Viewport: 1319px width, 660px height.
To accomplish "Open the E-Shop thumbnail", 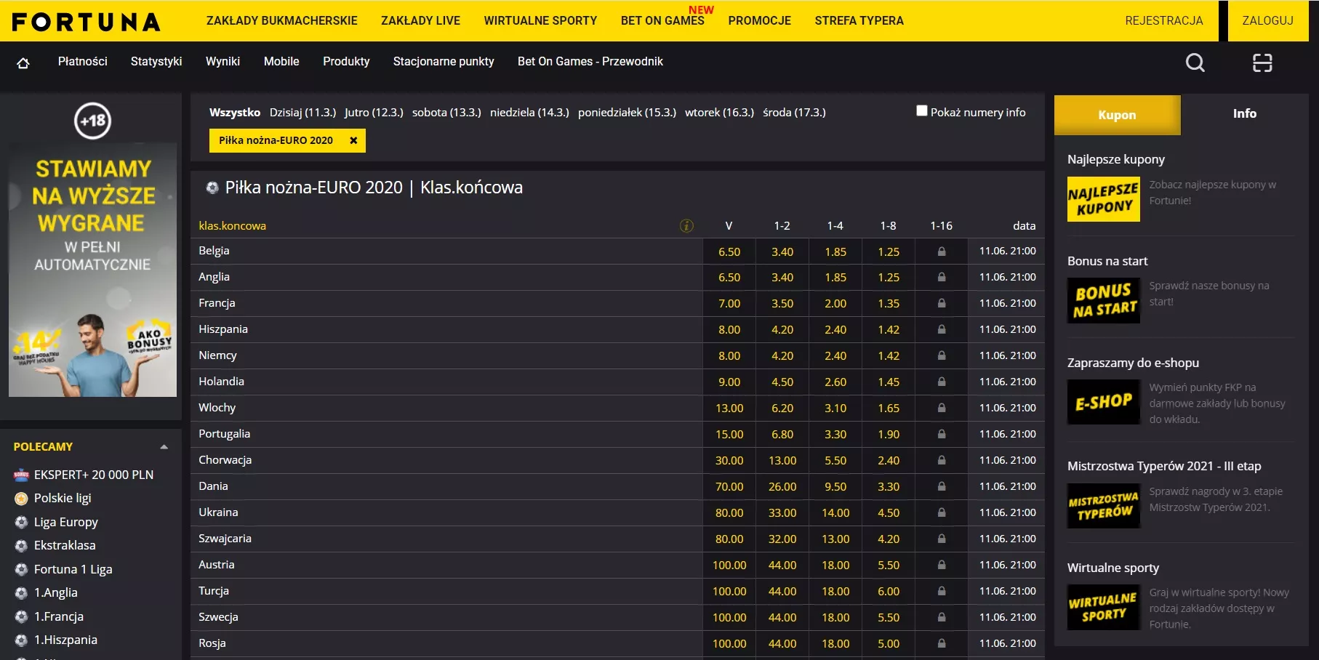I will point(1103,401).
